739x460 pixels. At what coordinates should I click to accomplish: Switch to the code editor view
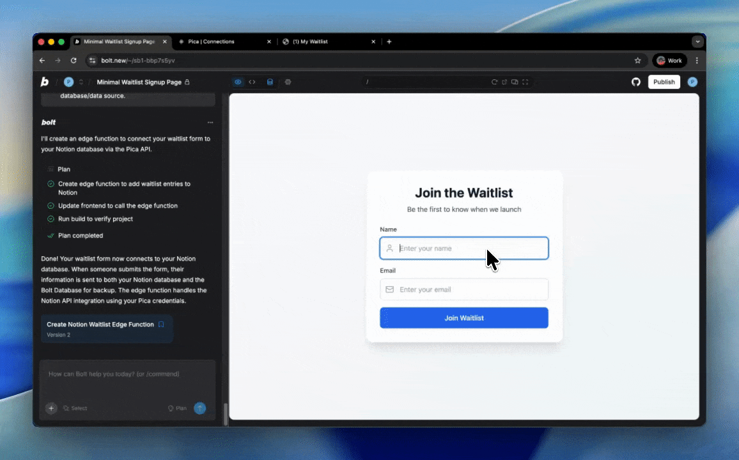(252, 82)
